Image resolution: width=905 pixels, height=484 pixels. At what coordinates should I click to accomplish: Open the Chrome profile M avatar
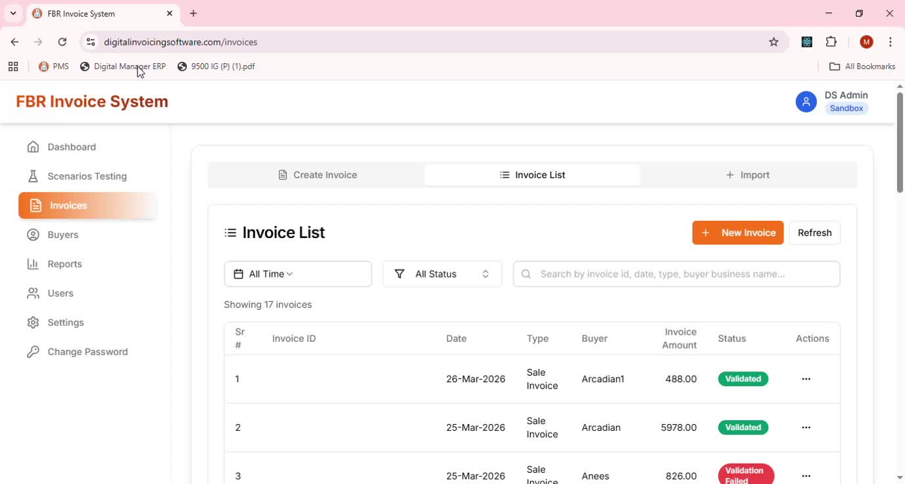pos(866,42)
